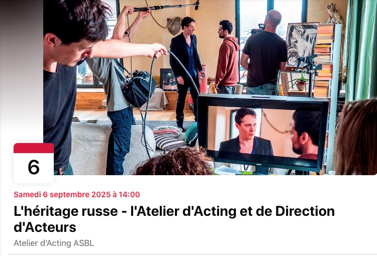Open the event cover photo
The width and height of the screenshot is (377, 256).
click(x=210, y=87)
